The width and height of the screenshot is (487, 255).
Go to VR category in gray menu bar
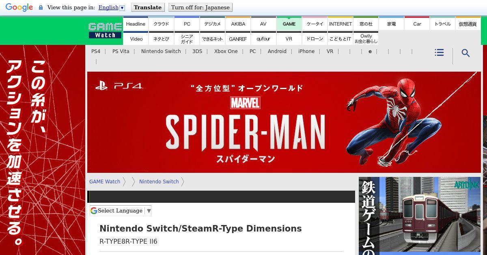[330, 51]
